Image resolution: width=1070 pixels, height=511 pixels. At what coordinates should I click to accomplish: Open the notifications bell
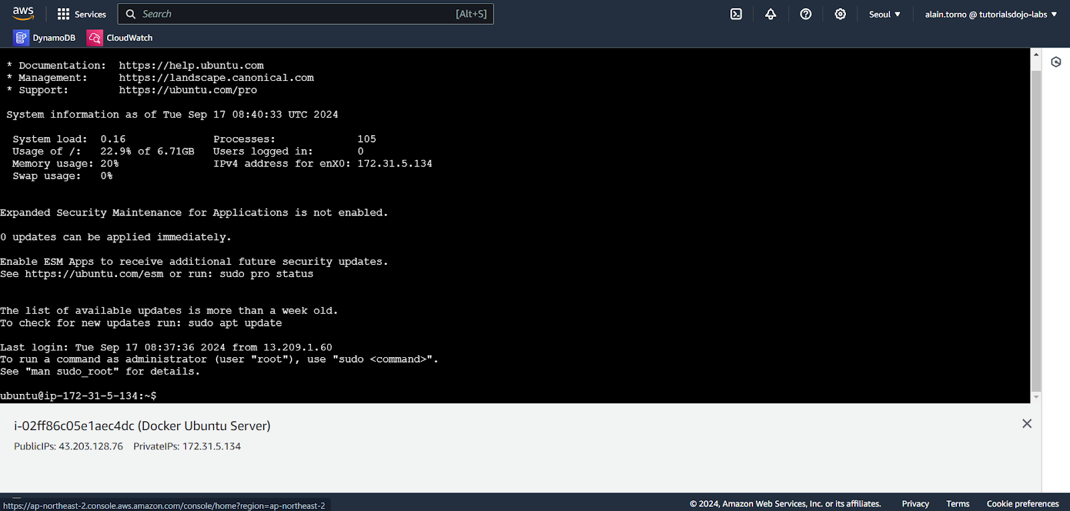(771, 14)
